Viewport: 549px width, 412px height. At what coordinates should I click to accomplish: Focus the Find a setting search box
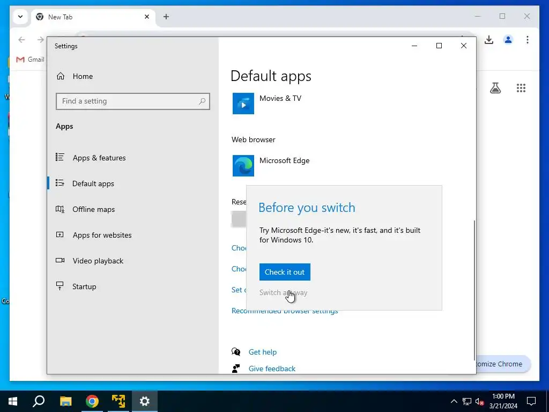133,101
